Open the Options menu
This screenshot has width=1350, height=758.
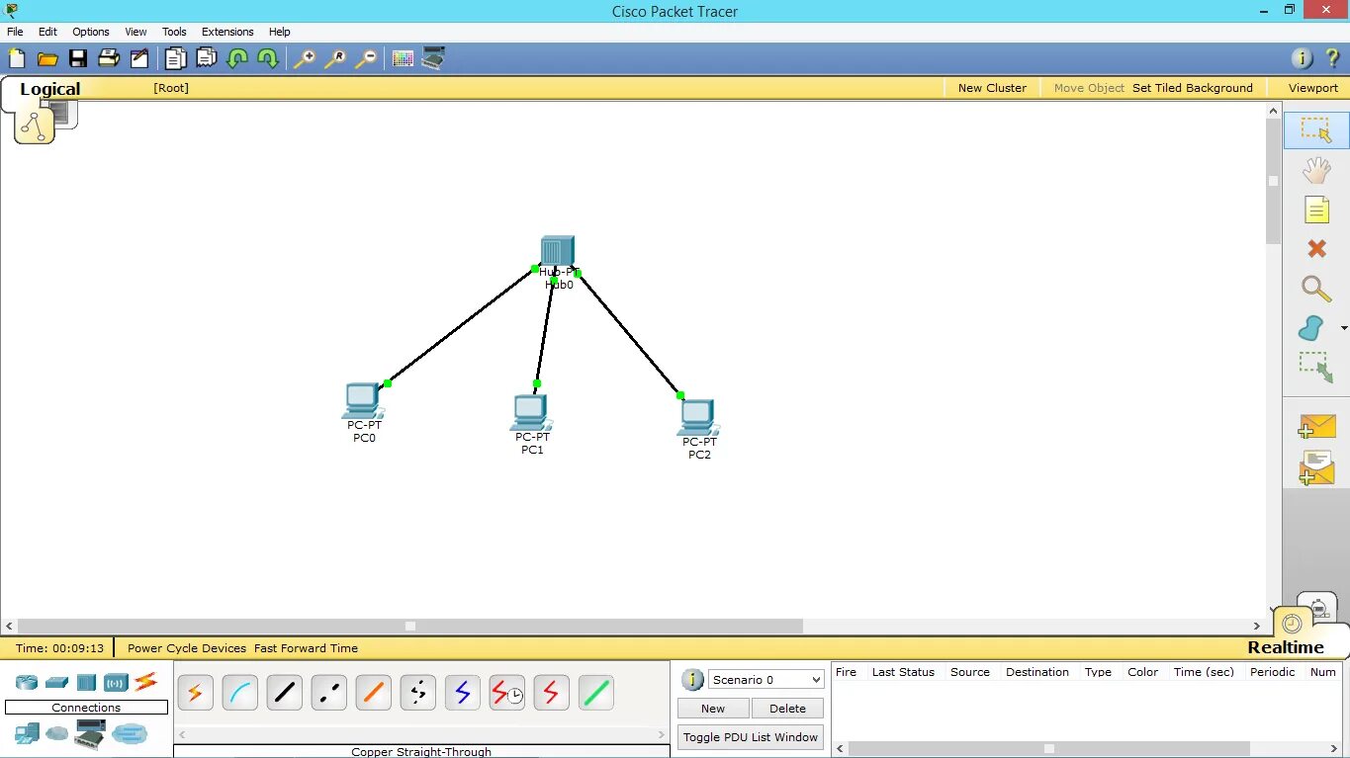click(x=91, y=32)
